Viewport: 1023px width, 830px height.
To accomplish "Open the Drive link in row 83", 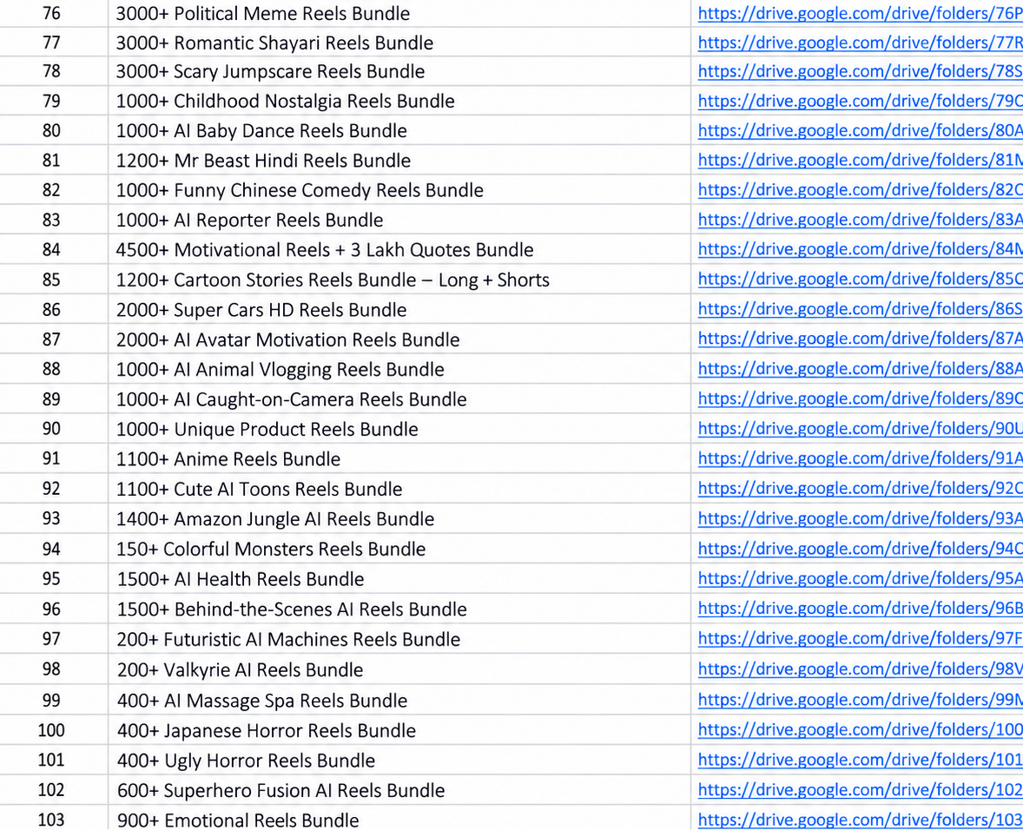I will coord(860,220).
